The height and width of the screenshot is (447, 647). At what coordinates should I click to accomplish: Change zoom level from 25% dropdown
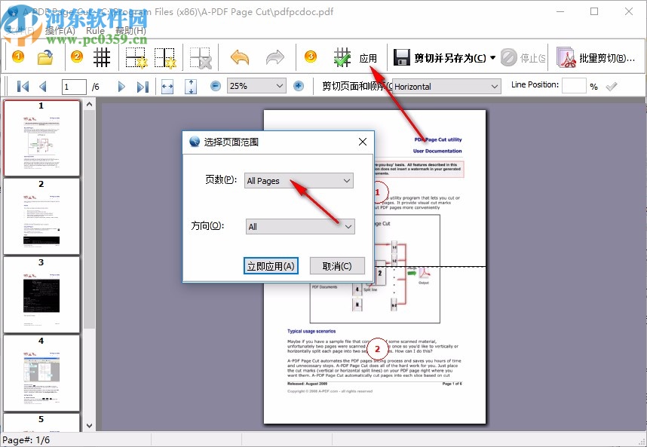point(256,86)
